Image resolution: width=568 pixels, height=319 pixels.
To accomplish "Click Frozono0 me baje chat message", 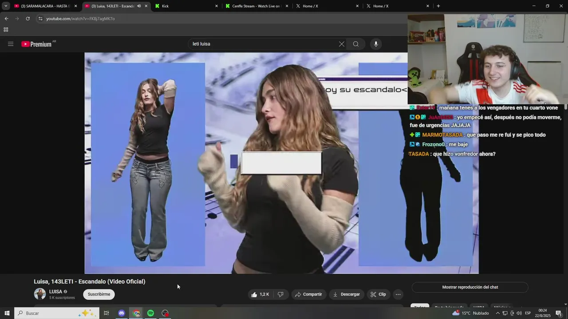I will [438, 144].
